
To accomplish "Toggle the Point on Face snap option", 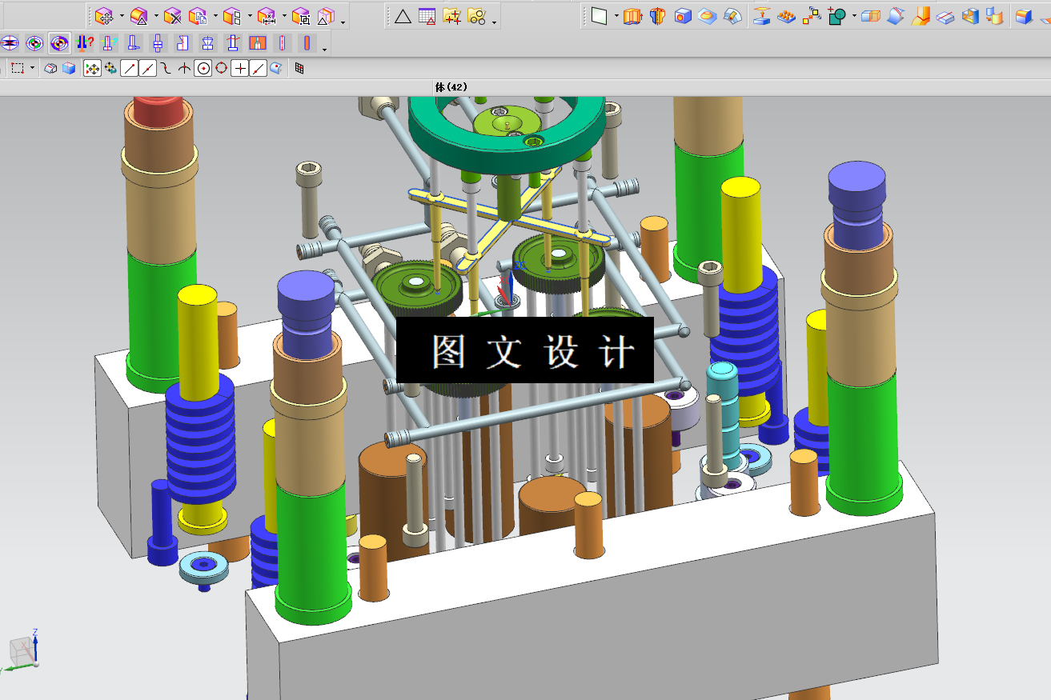I will [276, 69].
